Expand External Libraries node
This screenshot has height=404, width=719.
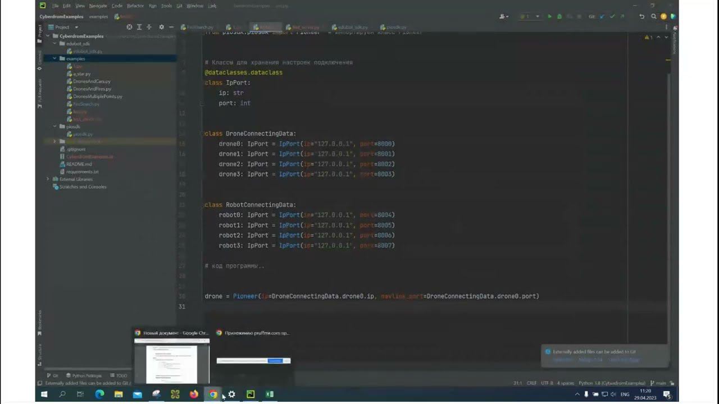[48, 179]
